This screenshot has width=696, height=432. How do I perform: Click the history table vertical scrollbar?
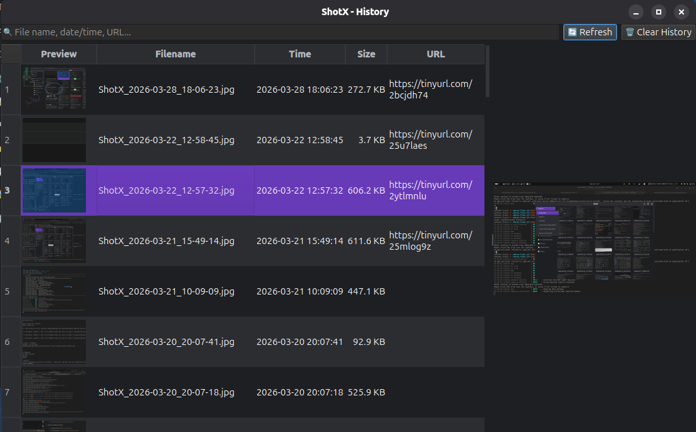tap(488, 71)
